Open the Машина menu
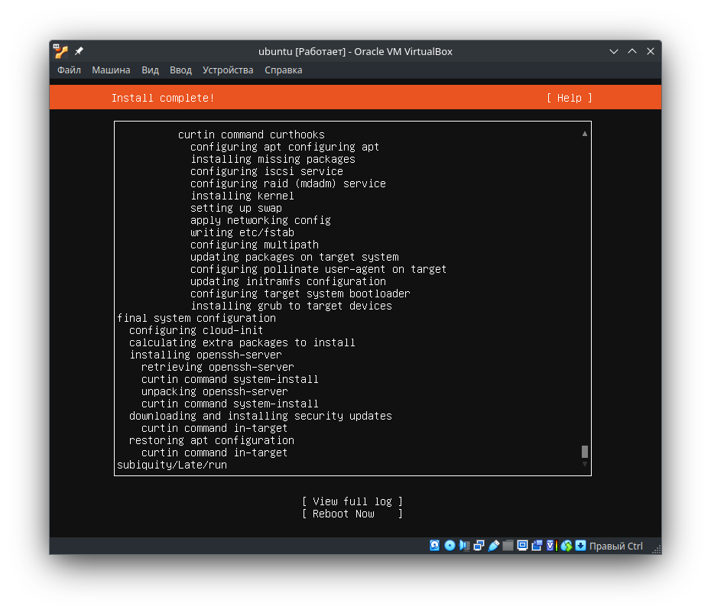This screenshot has height=613, width=711. [x=111, y=70]
